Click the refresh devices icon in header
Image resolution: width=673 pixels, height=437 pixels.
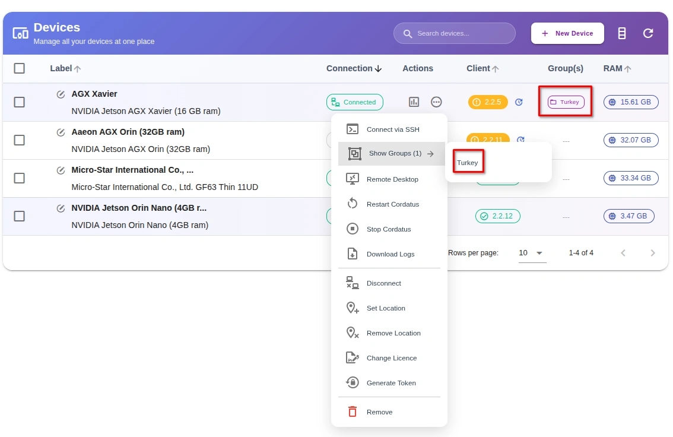(648, 33)
